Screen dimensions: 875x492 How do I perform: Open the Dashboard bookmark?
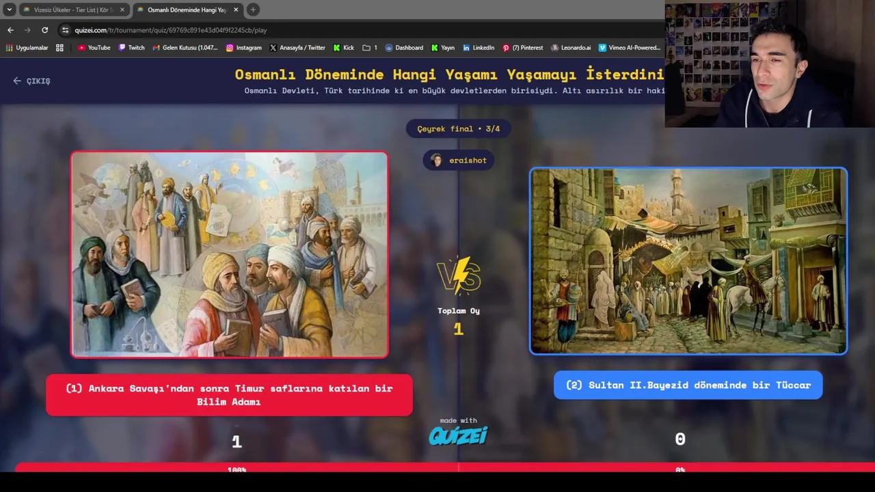[x=404, y=48]
